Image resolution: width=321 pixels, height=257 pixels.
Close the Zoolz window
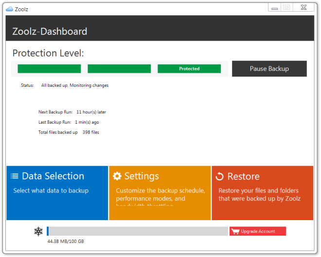coord(303,7)
